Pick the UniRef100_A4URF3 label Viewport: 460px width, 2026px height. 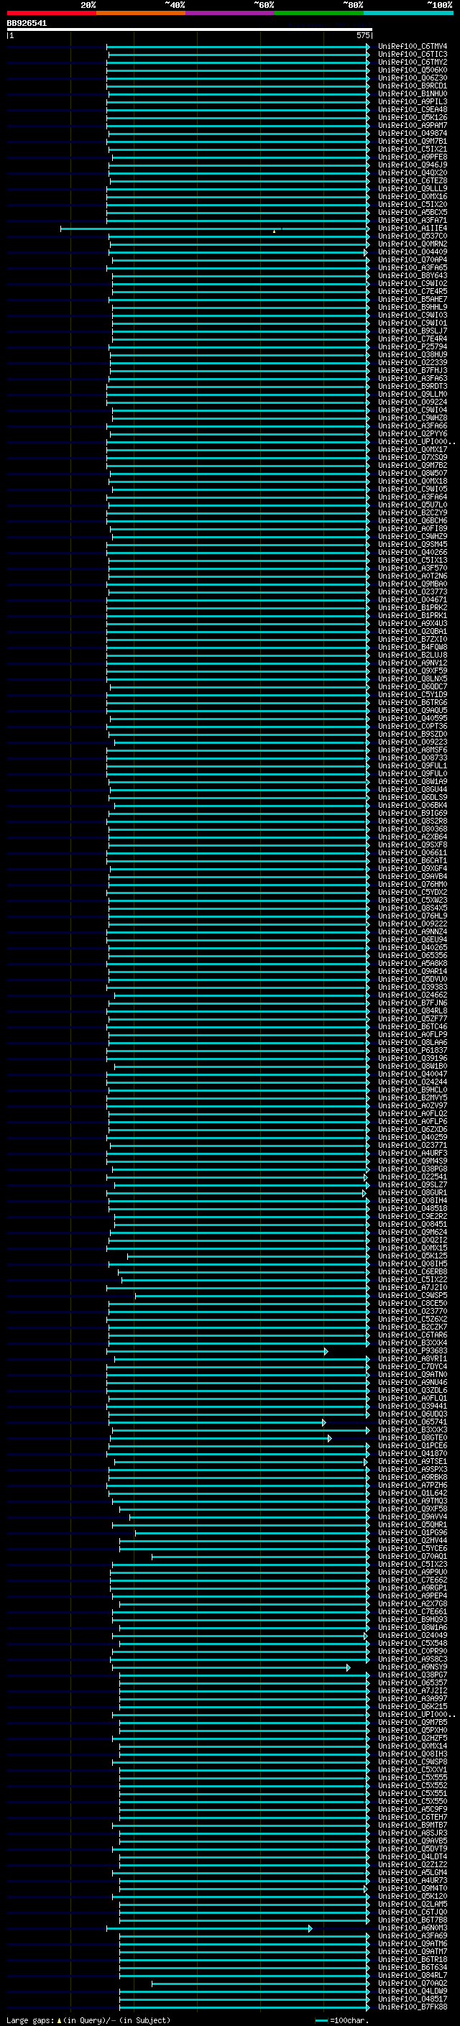tap(413, 1153)
